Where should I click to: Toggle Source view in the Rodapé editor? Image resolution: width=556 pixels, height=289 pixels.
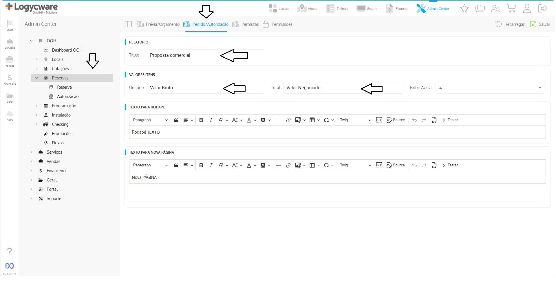pos(396,120)
